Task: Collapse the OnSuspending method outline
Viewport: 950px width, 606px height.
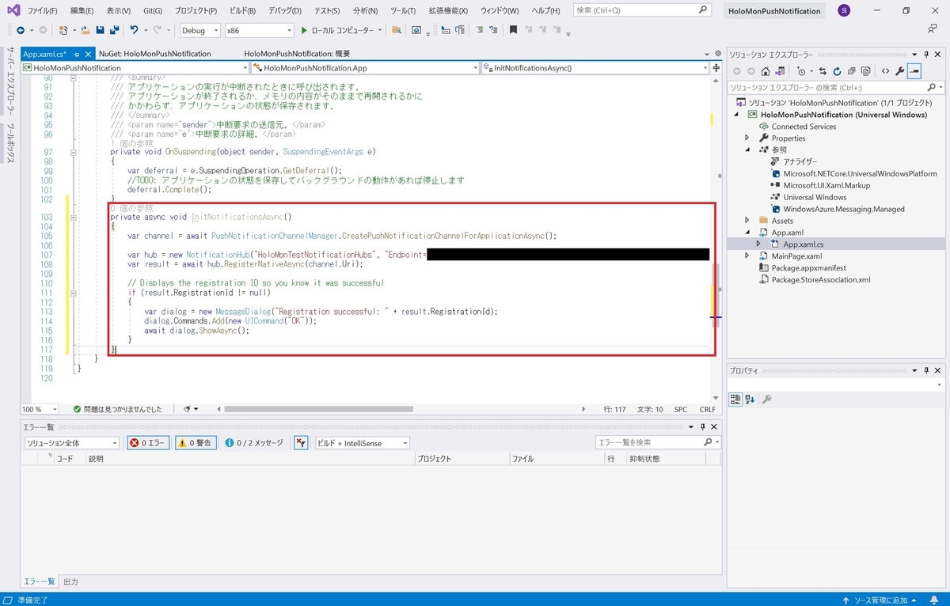Action: coord(72,151)
